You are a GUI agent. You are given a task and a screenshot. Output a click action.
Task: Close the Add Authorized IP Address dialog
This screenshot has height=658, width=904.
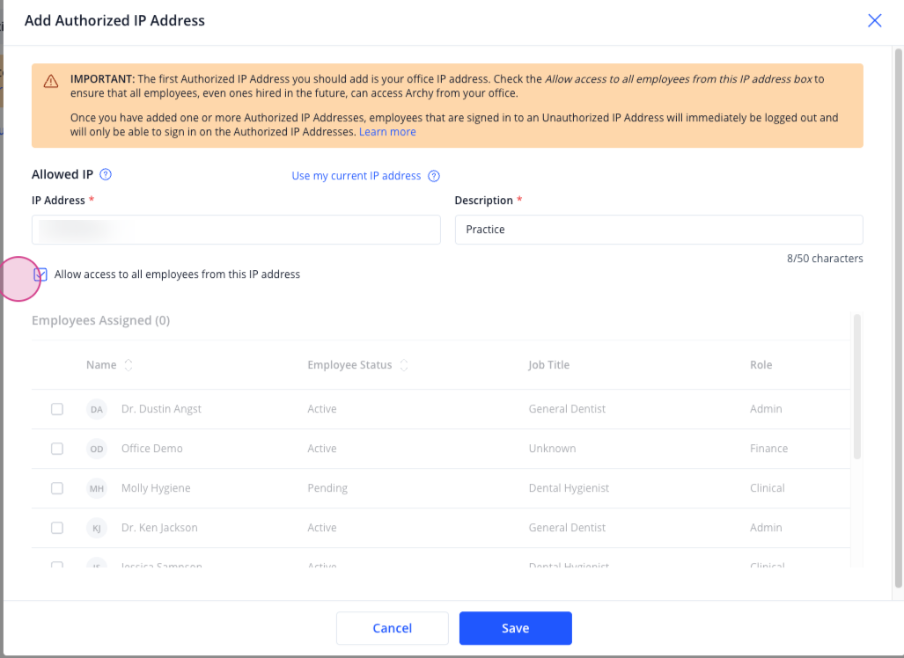[874, 21]
